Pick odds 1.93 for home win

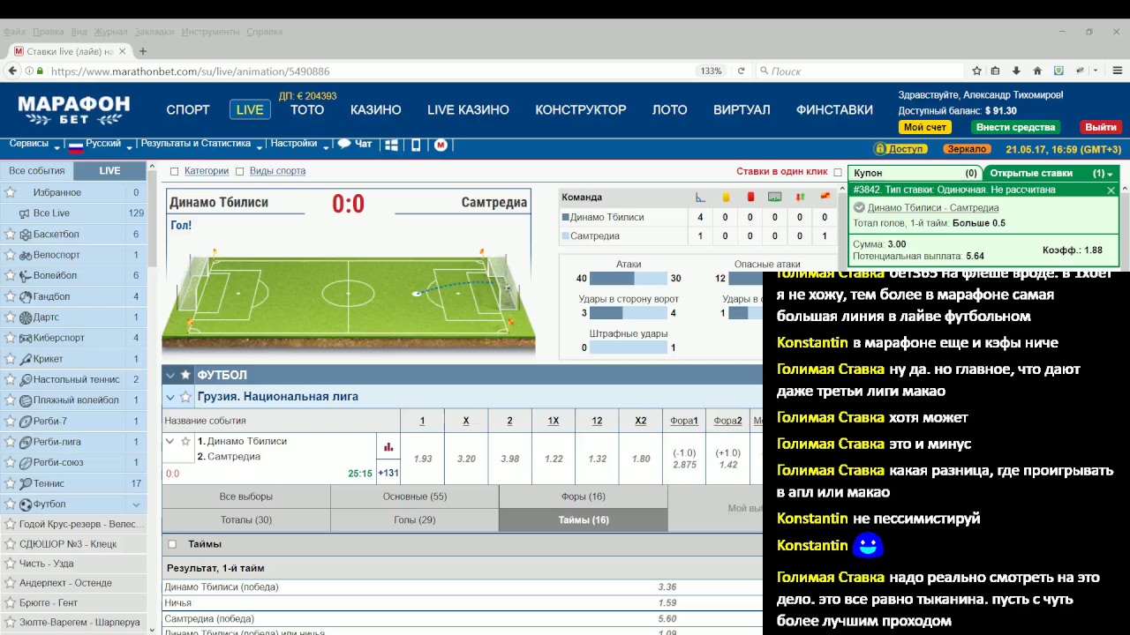pyautogui.click(x=422, y=459)
